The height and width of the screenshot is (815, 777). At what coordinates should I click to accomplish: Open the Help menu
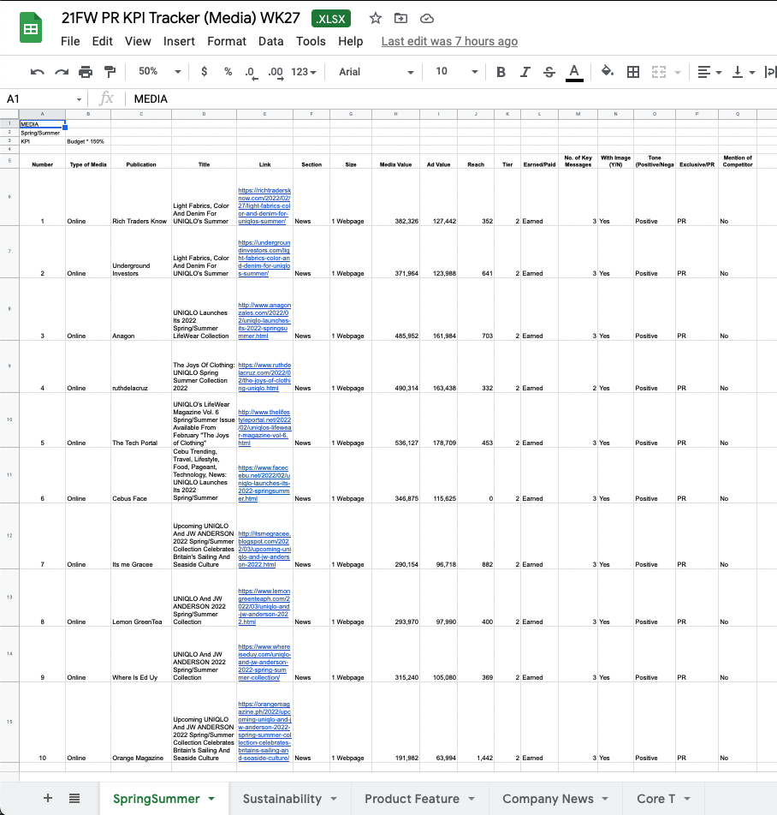[351, 42]
